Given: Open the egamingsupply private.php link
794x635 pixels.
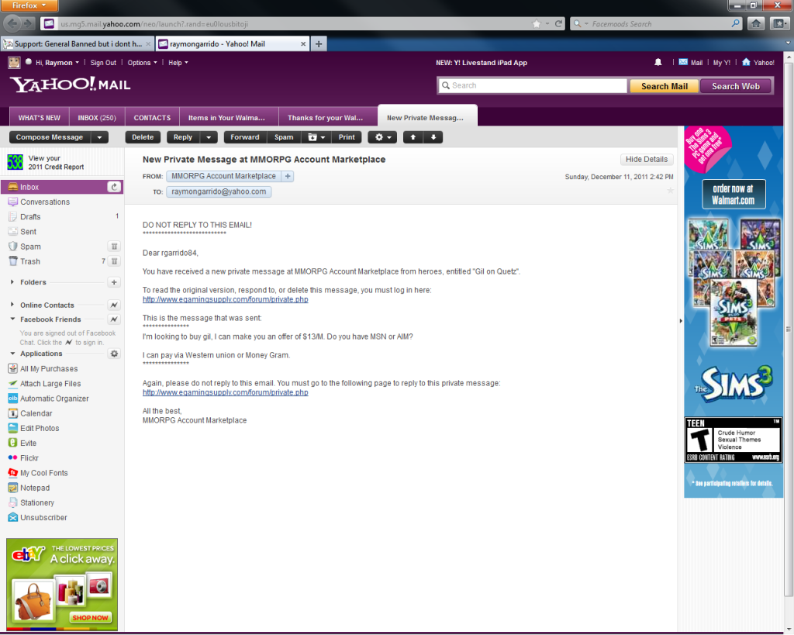Looking at the screenshot, I should 225,299.
